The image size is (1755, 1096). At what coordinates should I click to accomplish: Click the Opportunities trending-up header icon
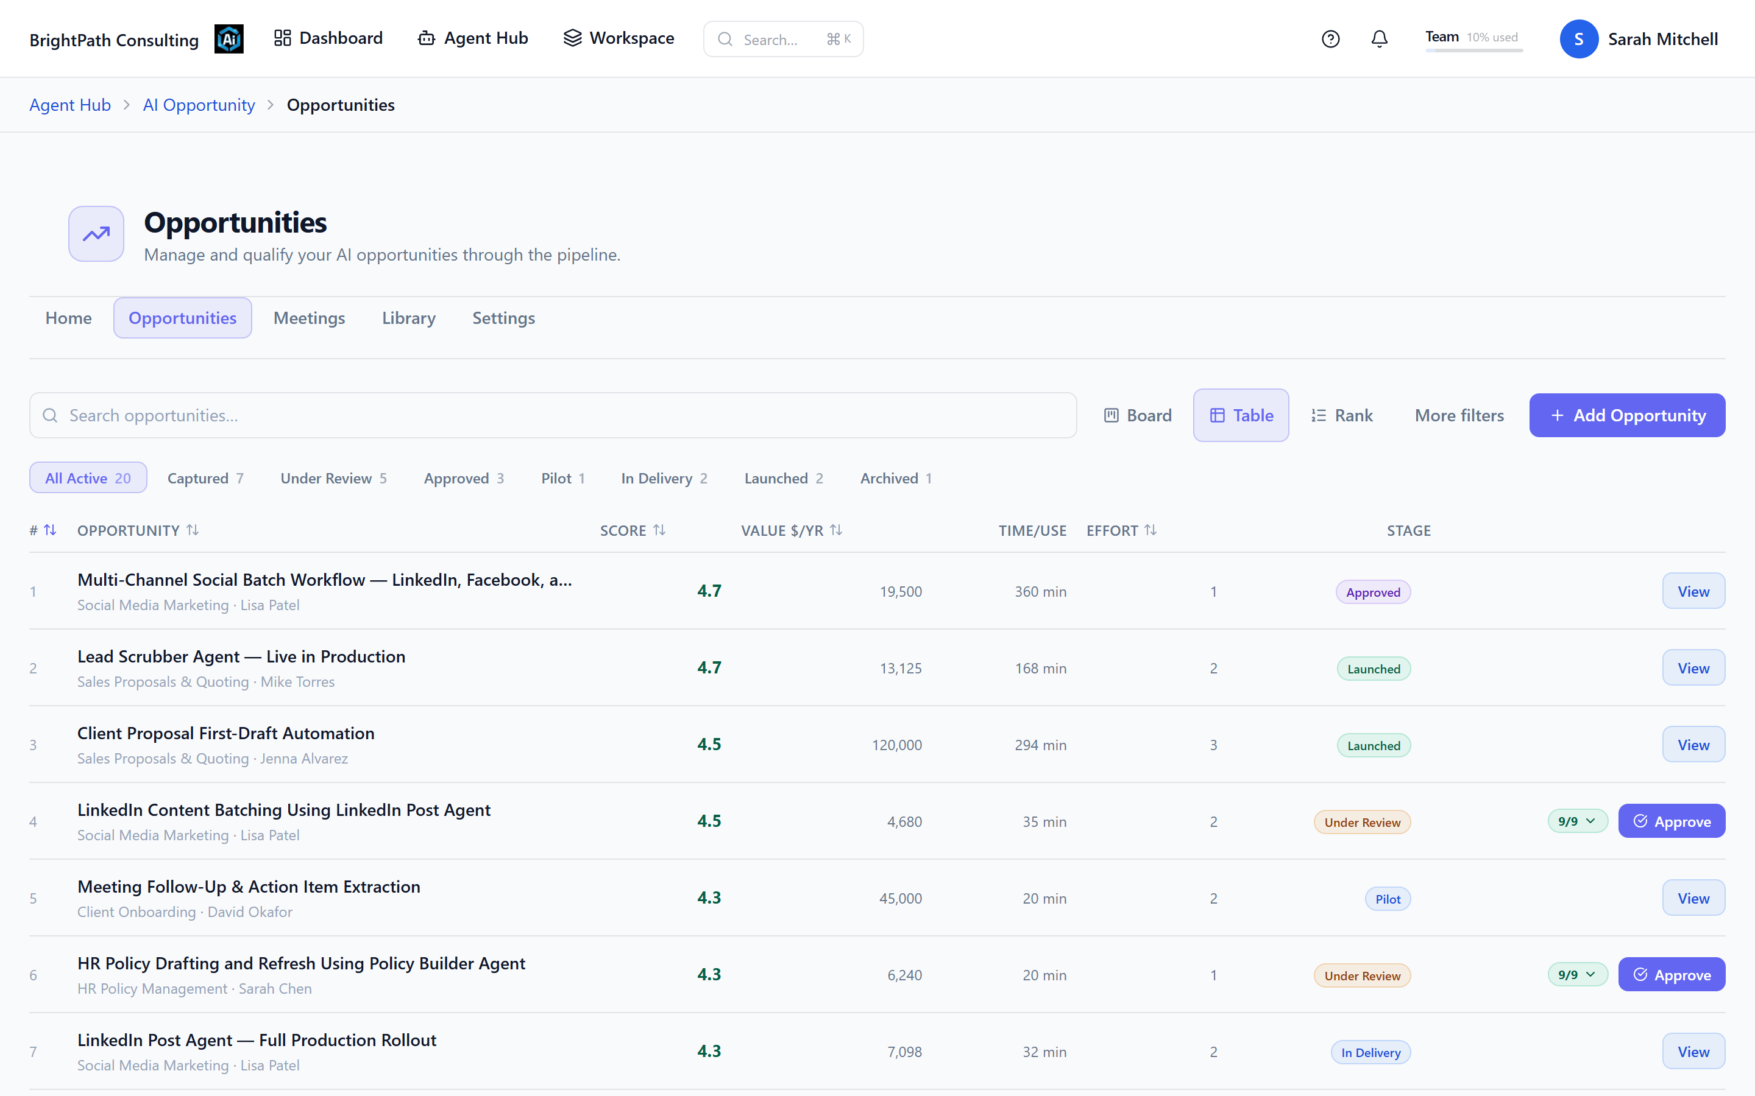[x=96, y=233]
